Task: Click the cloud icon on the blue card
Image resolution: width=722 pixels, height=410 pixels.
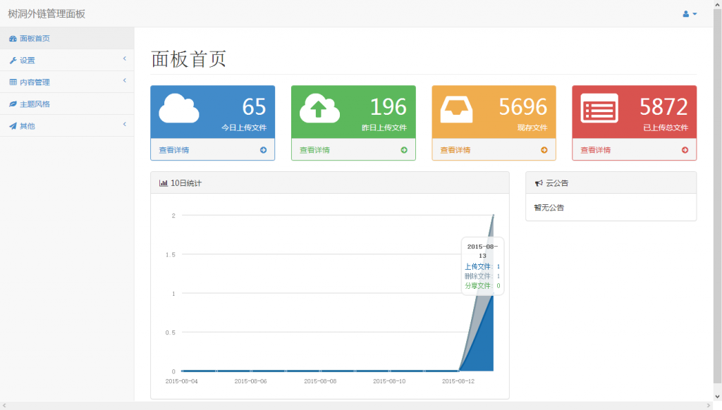Action: [x=178, y=108]
